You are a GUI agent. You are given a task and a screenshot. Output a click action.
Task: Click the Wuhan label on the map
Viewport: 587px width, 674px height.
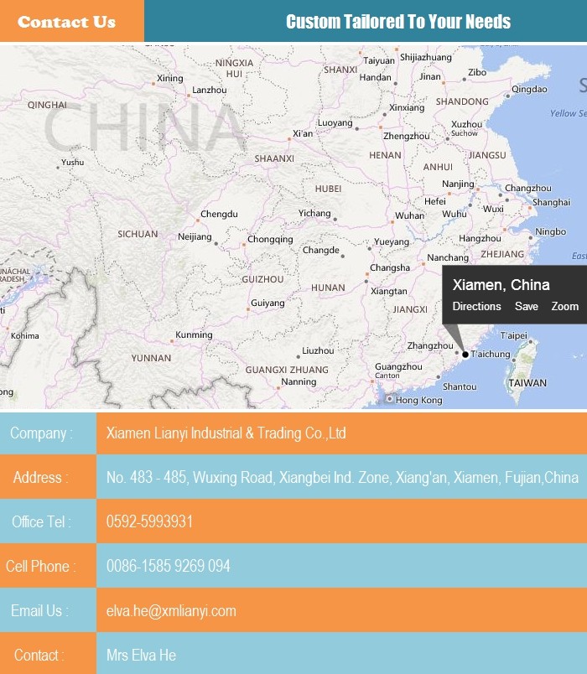[x=409, y=215]
